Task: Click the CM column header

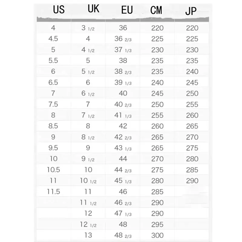Action: point(156,10)
